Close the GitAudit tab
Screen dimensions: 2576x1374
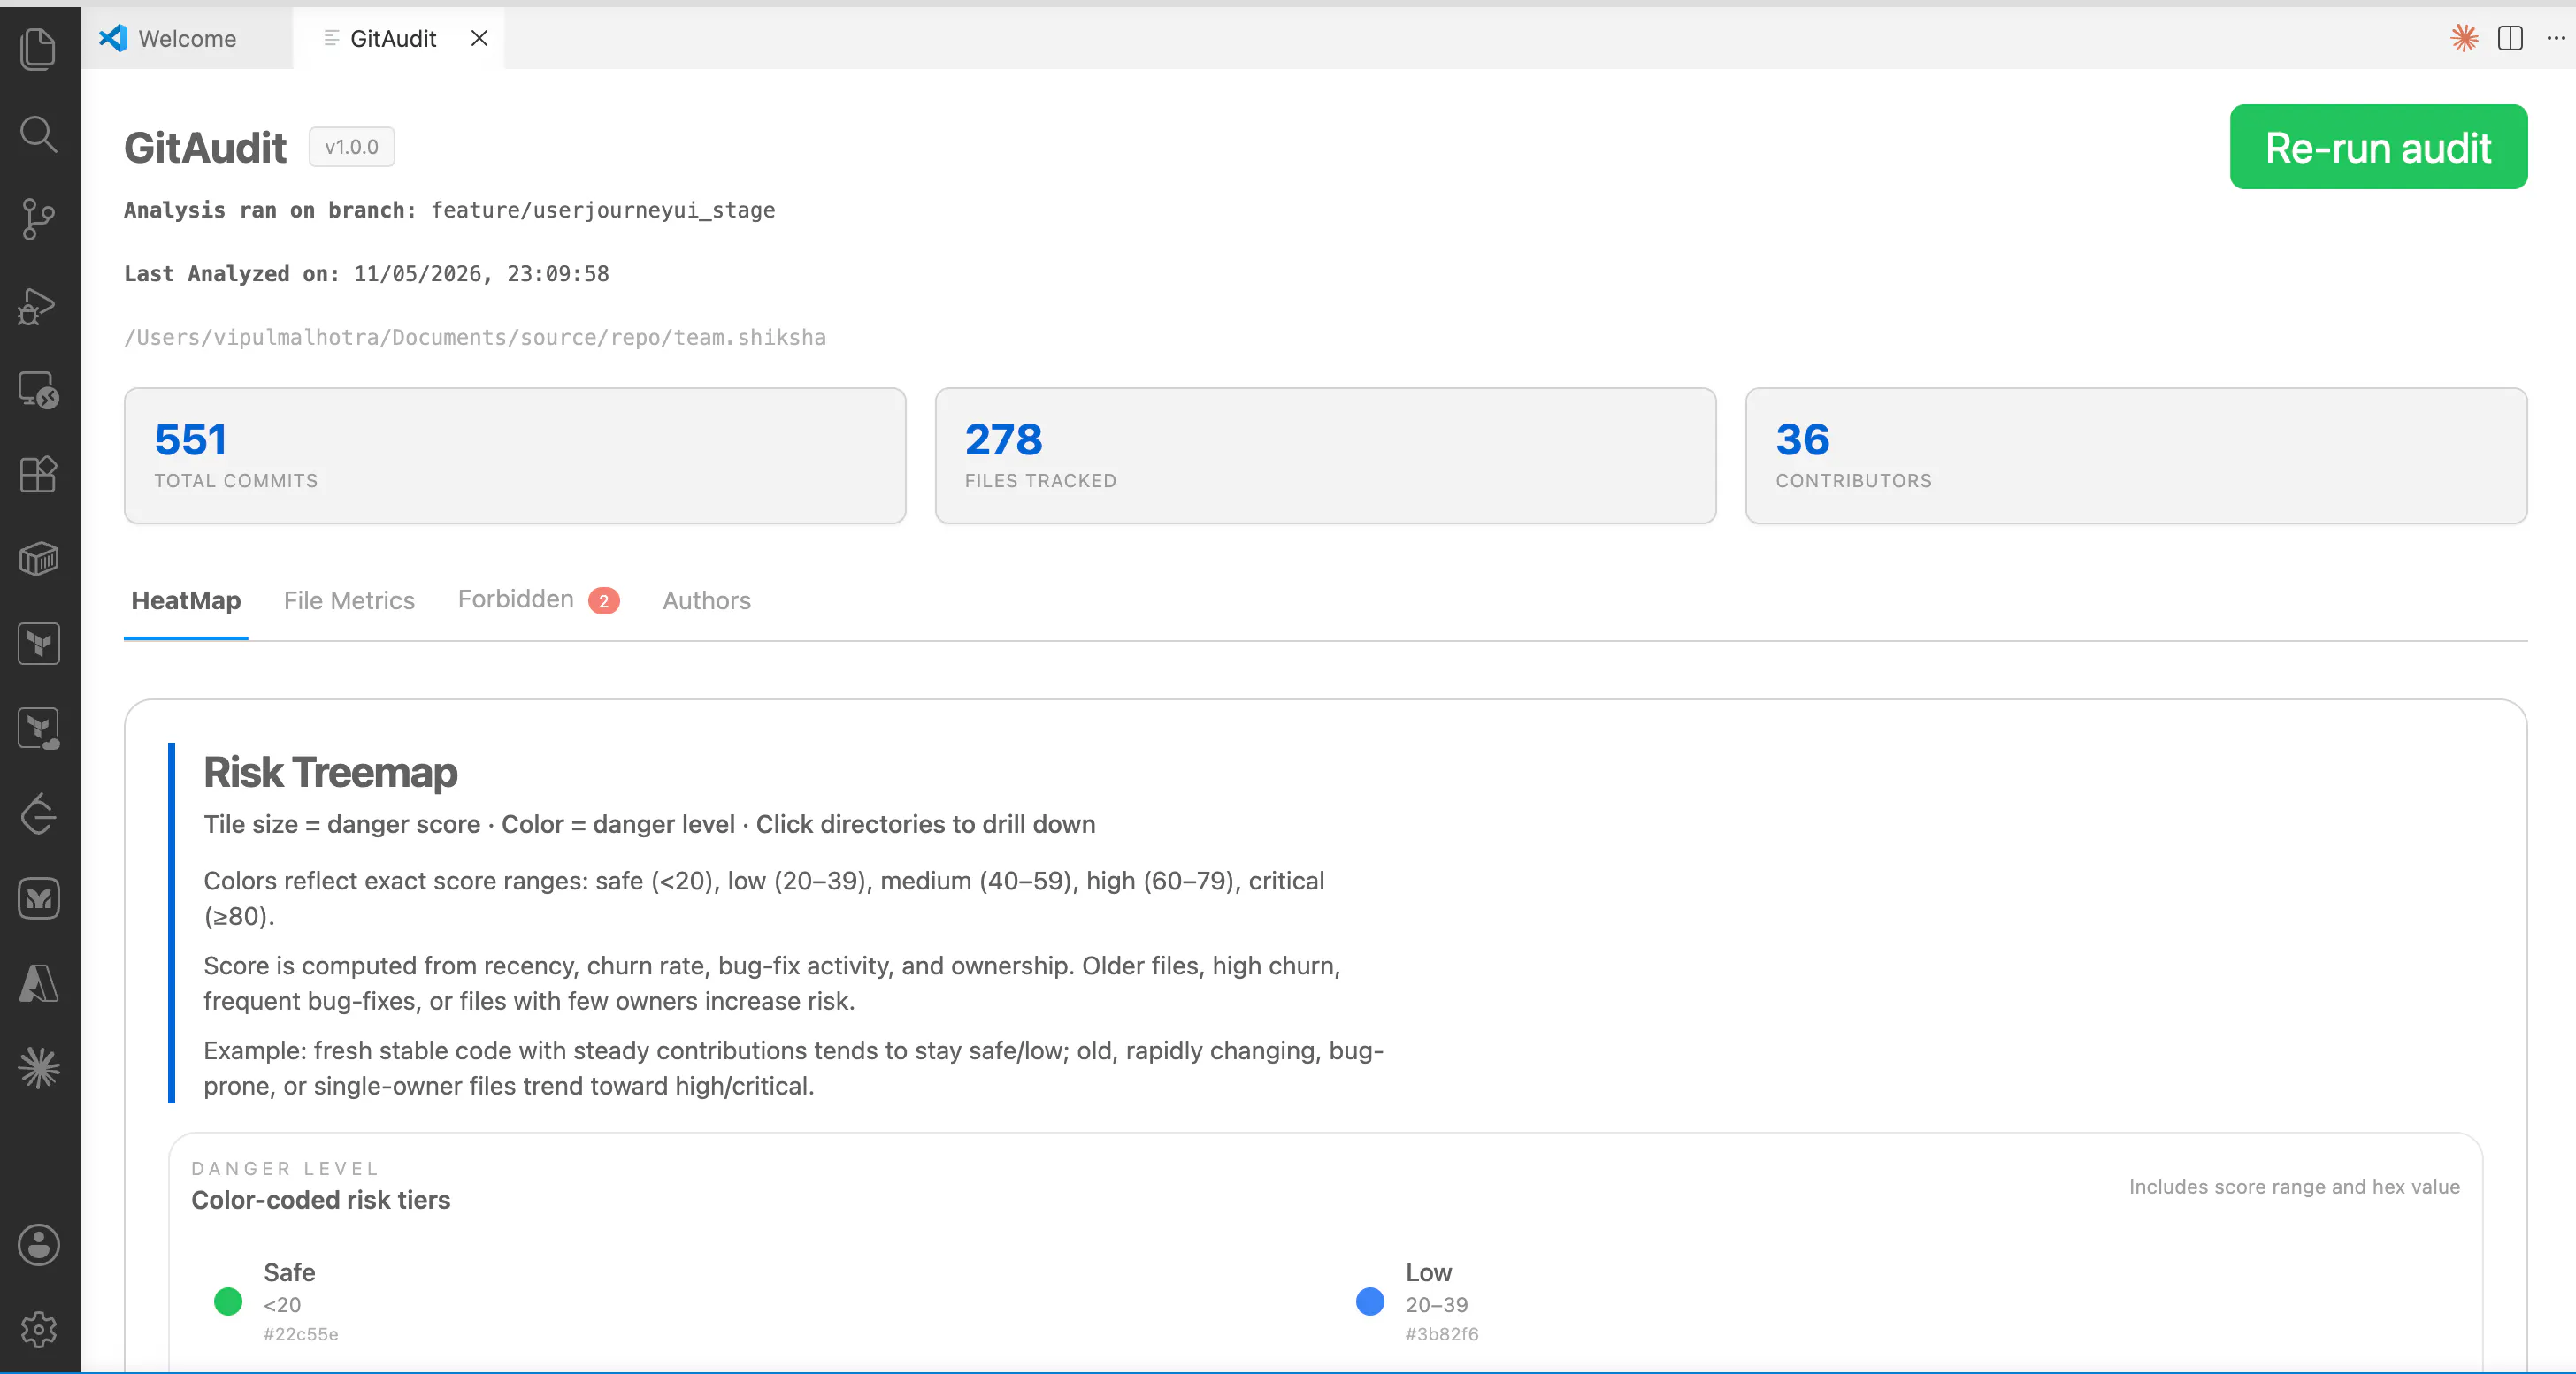pos(479,38)
